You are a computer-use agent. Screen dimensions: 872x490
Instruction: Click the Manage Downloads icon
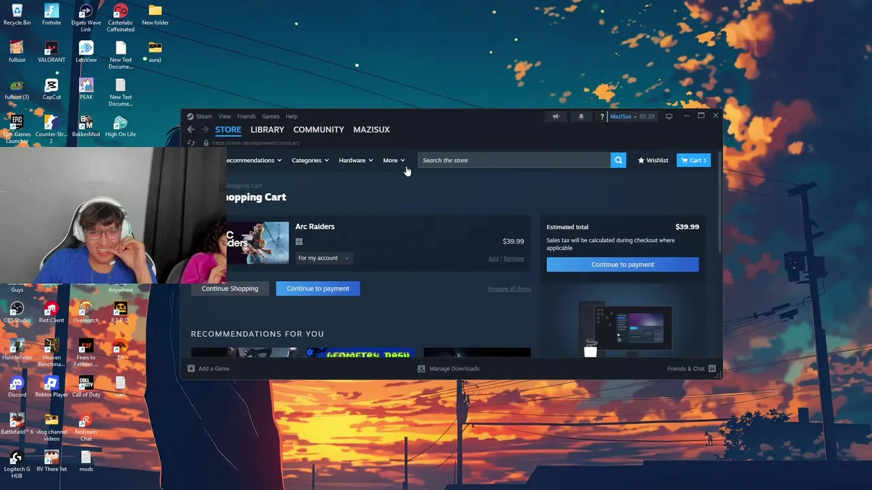pos(421,369)
